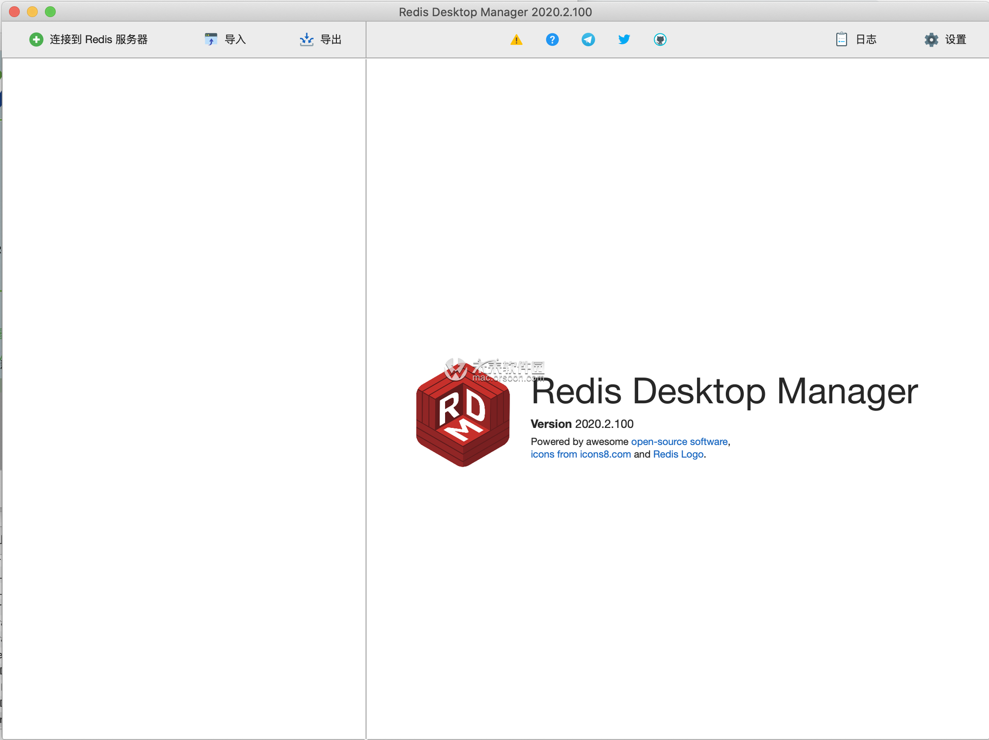Image resolution: width=989 pixels, height=740 pixels.
Task: Click the export download arrow icon
Action: click(x=306, y=40)
